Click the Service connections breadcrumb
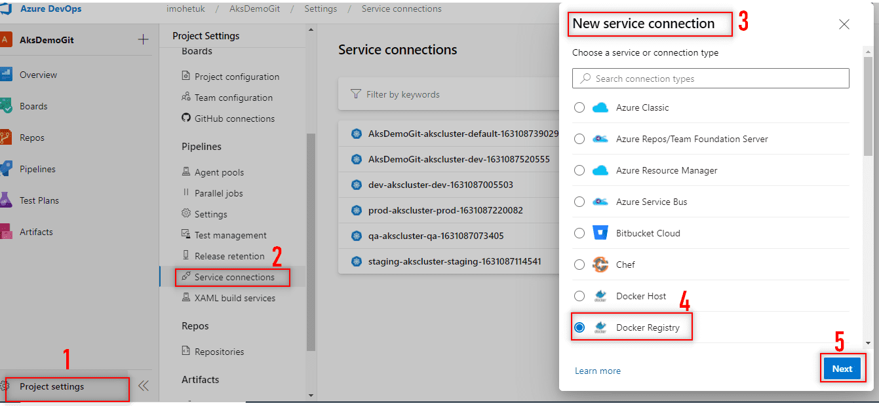Viewport: 879px width, 406px height. click(402, 9)
